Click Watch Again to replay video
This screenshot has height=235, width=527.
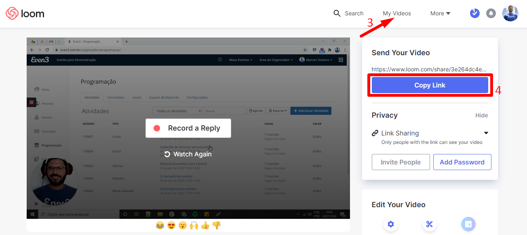point(188,154)
